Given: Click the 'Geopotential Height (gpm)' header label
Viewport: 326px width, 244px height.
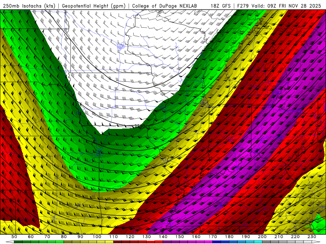Looking at the screenshot, I should (94, 6).
